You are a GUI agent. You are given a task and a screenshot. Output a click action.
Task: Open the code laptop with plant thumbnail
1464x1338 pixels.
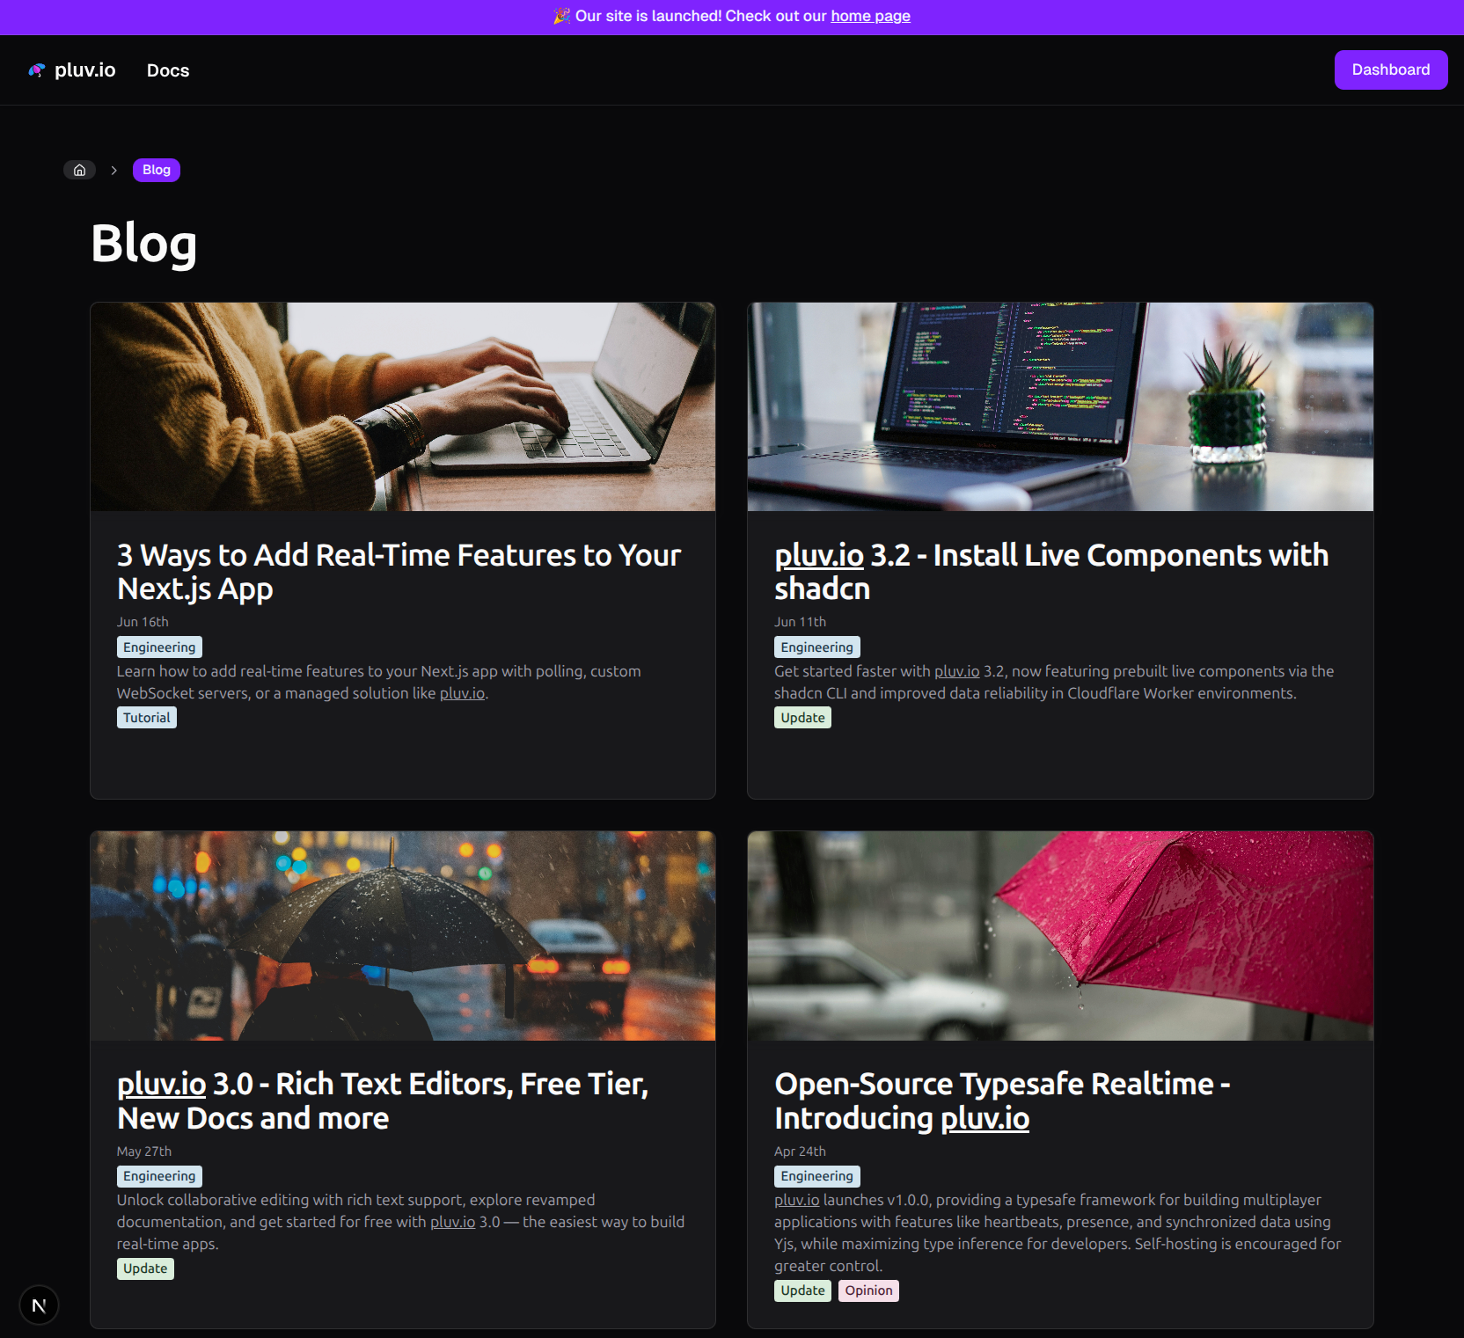(x=1060, y=406)
